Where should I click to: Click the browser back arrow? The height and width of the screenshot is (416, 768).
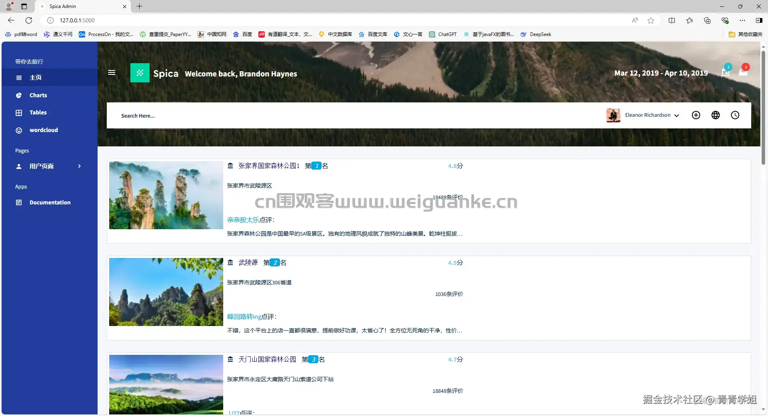tap(11, 20)
